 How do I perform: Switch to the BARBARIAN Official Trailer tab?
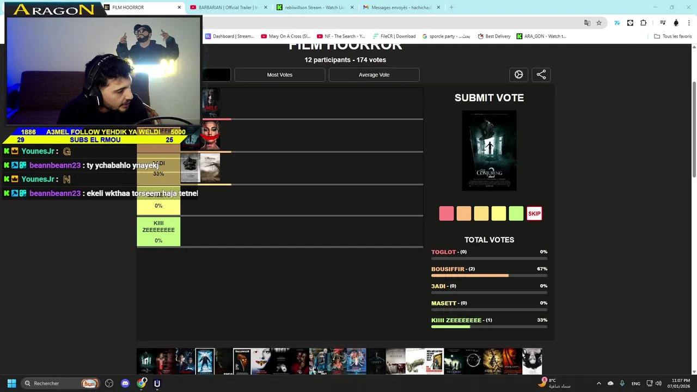pyautogui.click(x=229, y=8)
